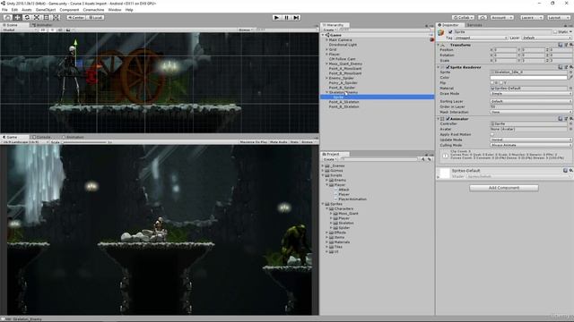The image size is (574, 322).
Task: Click the Pause button
Action: (x=287, y=18)
